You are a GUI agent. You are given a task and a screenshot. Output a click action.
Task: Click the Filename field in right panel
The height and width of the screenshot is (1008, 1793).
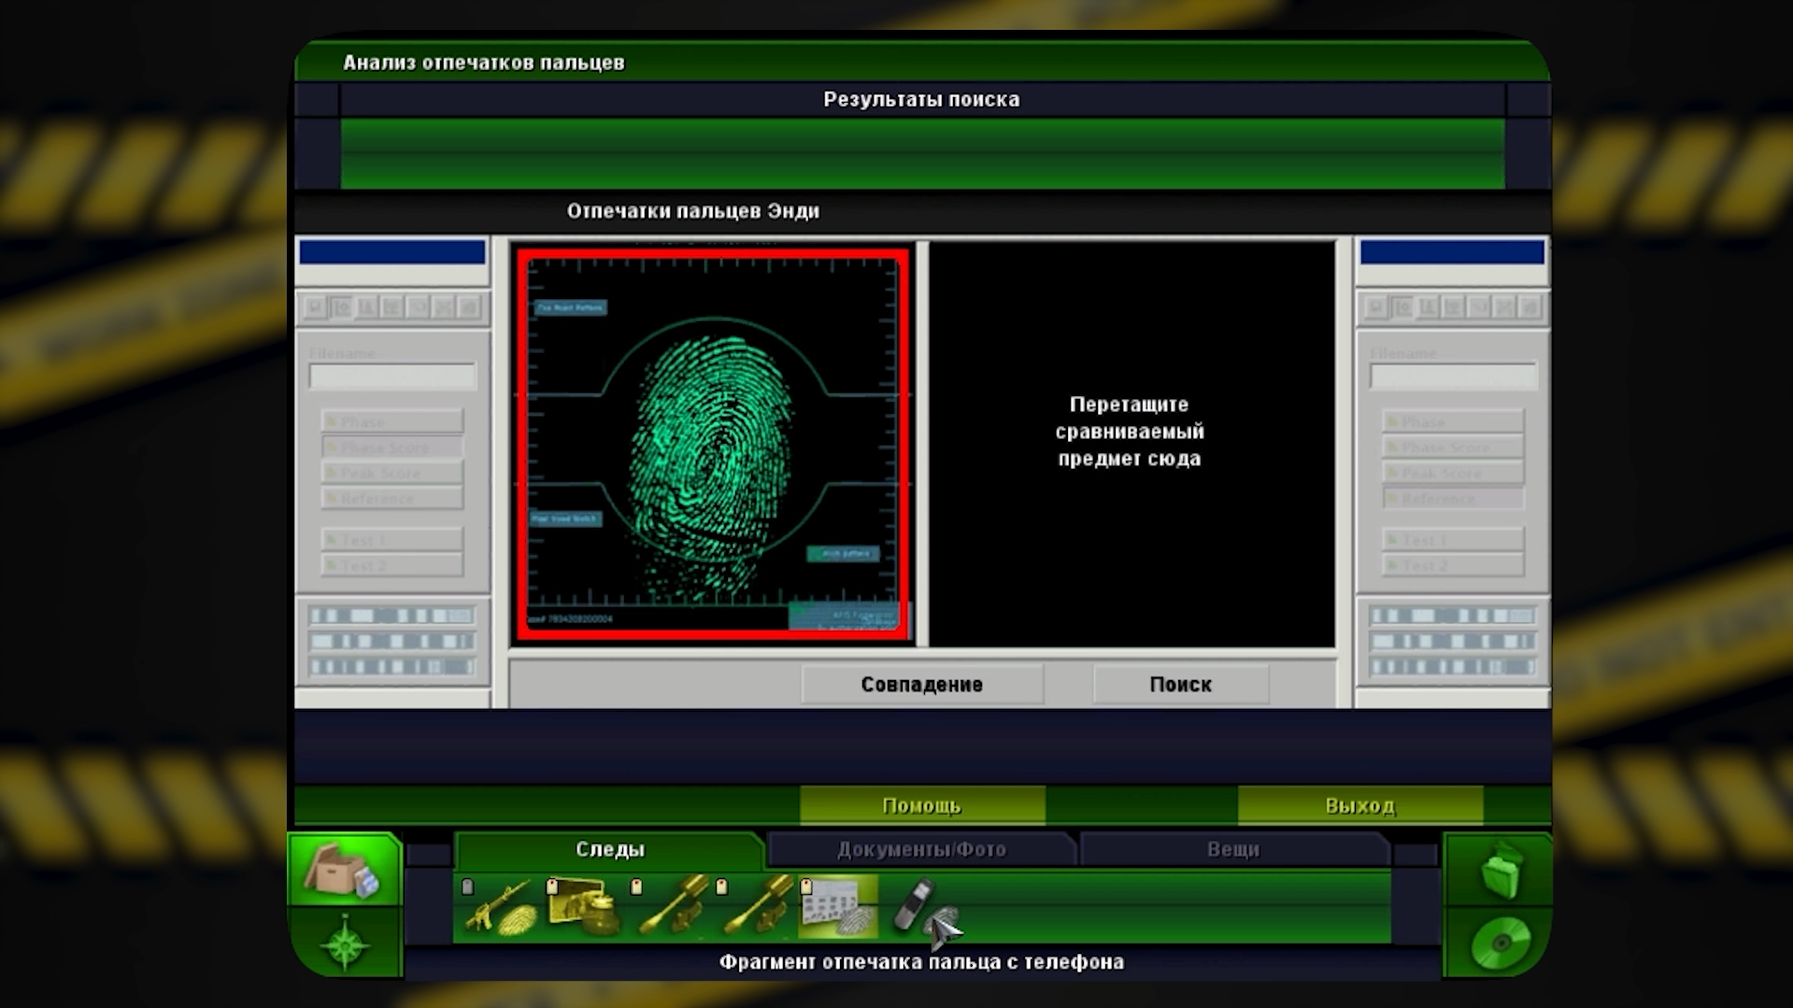coord(1453,376)
